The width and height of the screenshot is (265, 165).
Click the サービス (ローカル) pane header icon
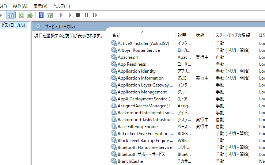coord(39,27)
